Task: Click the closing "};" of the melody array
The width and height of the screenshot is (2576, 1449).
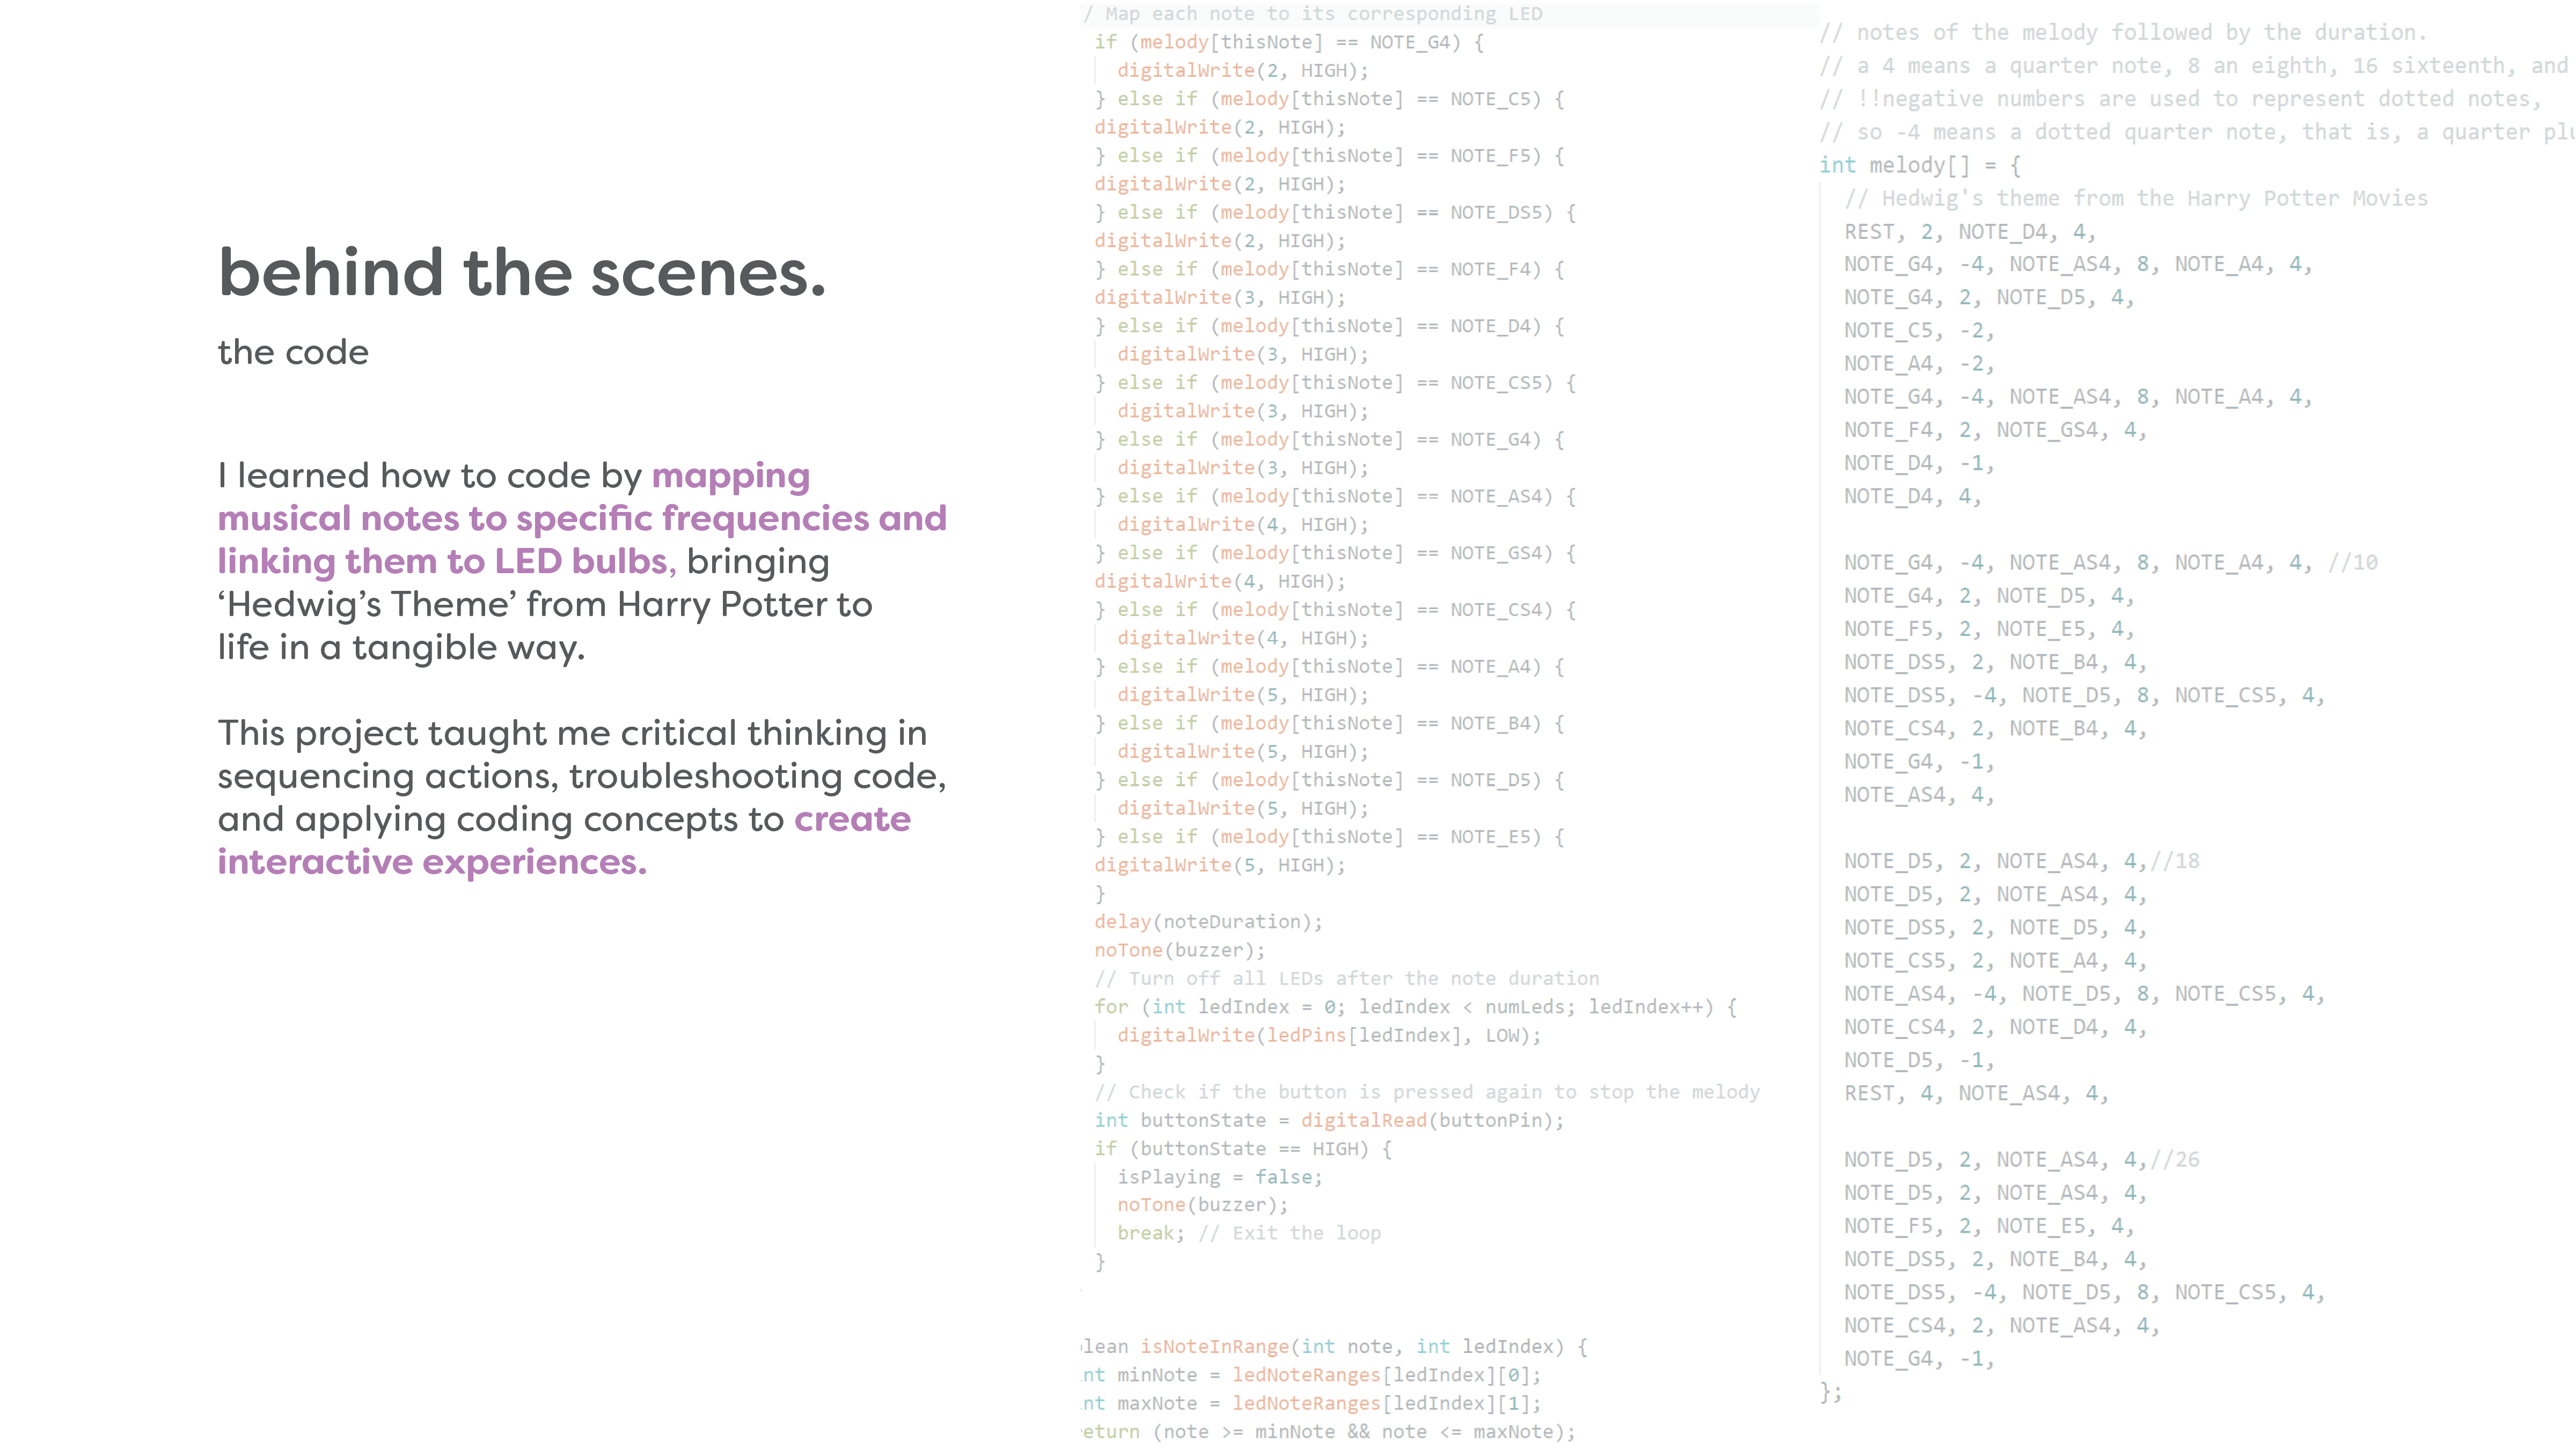Action: tap(1831, 1391)
